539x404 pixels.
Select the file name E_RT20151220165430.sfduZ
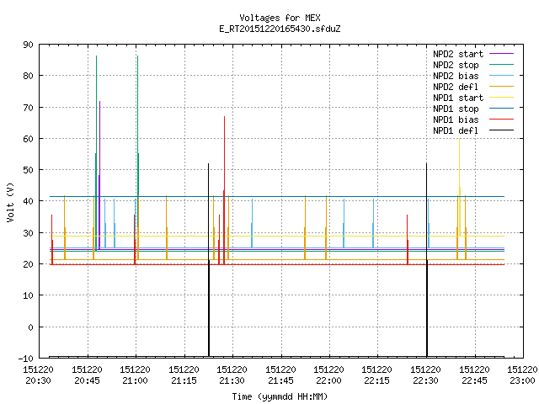pyautogui.click(x=280, y=29)
